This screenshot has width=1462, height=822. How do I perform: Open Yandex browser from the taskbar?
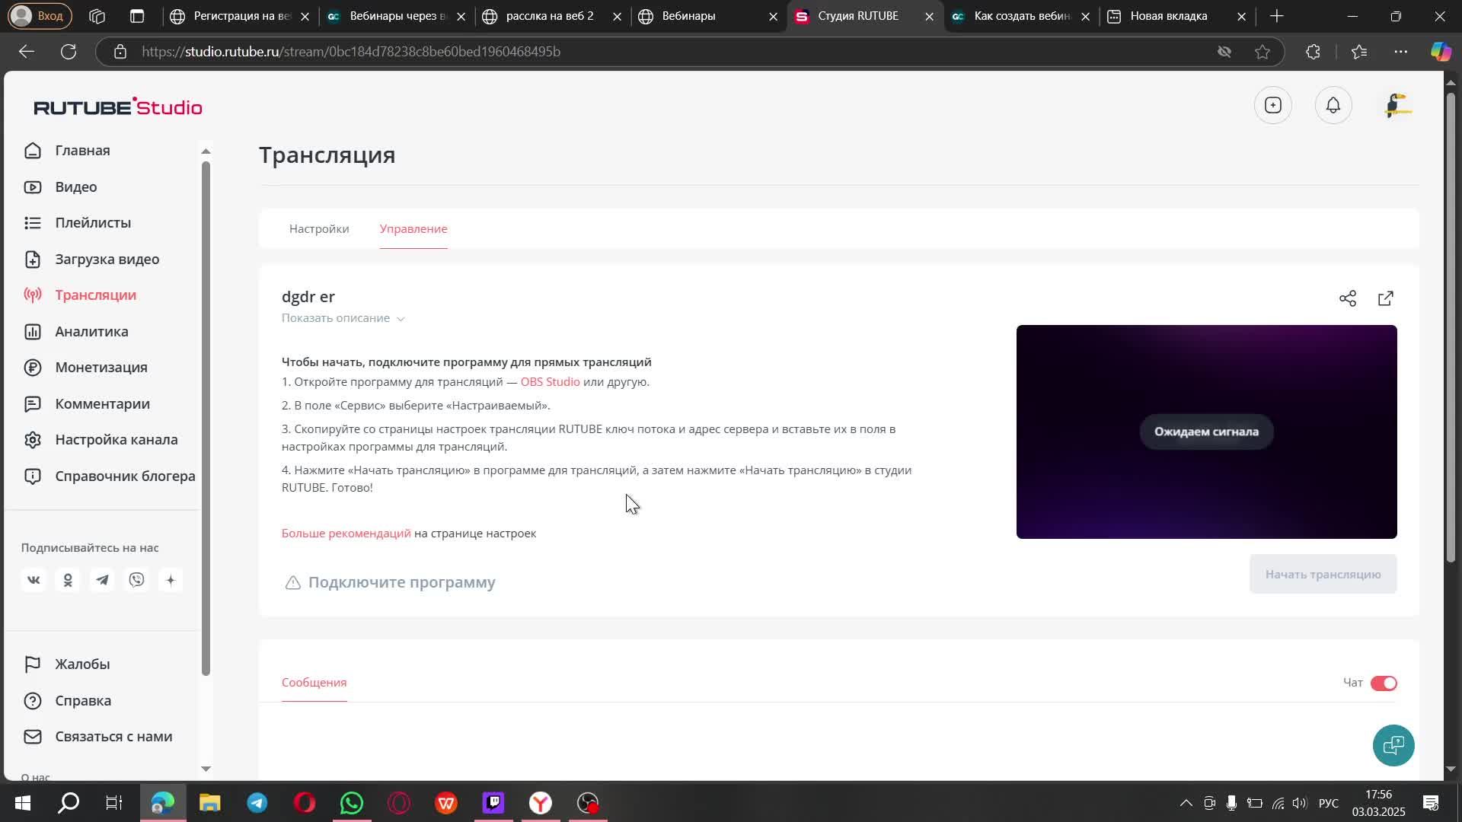point(541,803)
